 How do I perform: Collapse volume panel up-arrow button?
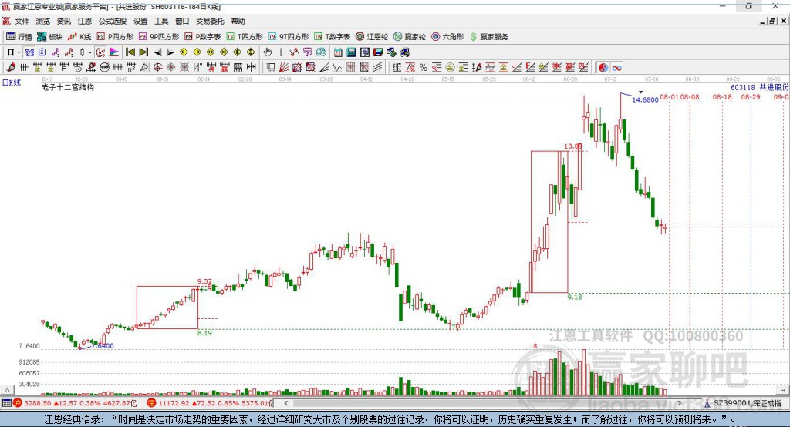[7, 390]
